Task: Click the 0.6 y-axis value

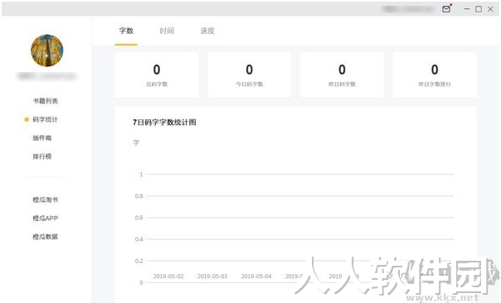Action: 139,218
